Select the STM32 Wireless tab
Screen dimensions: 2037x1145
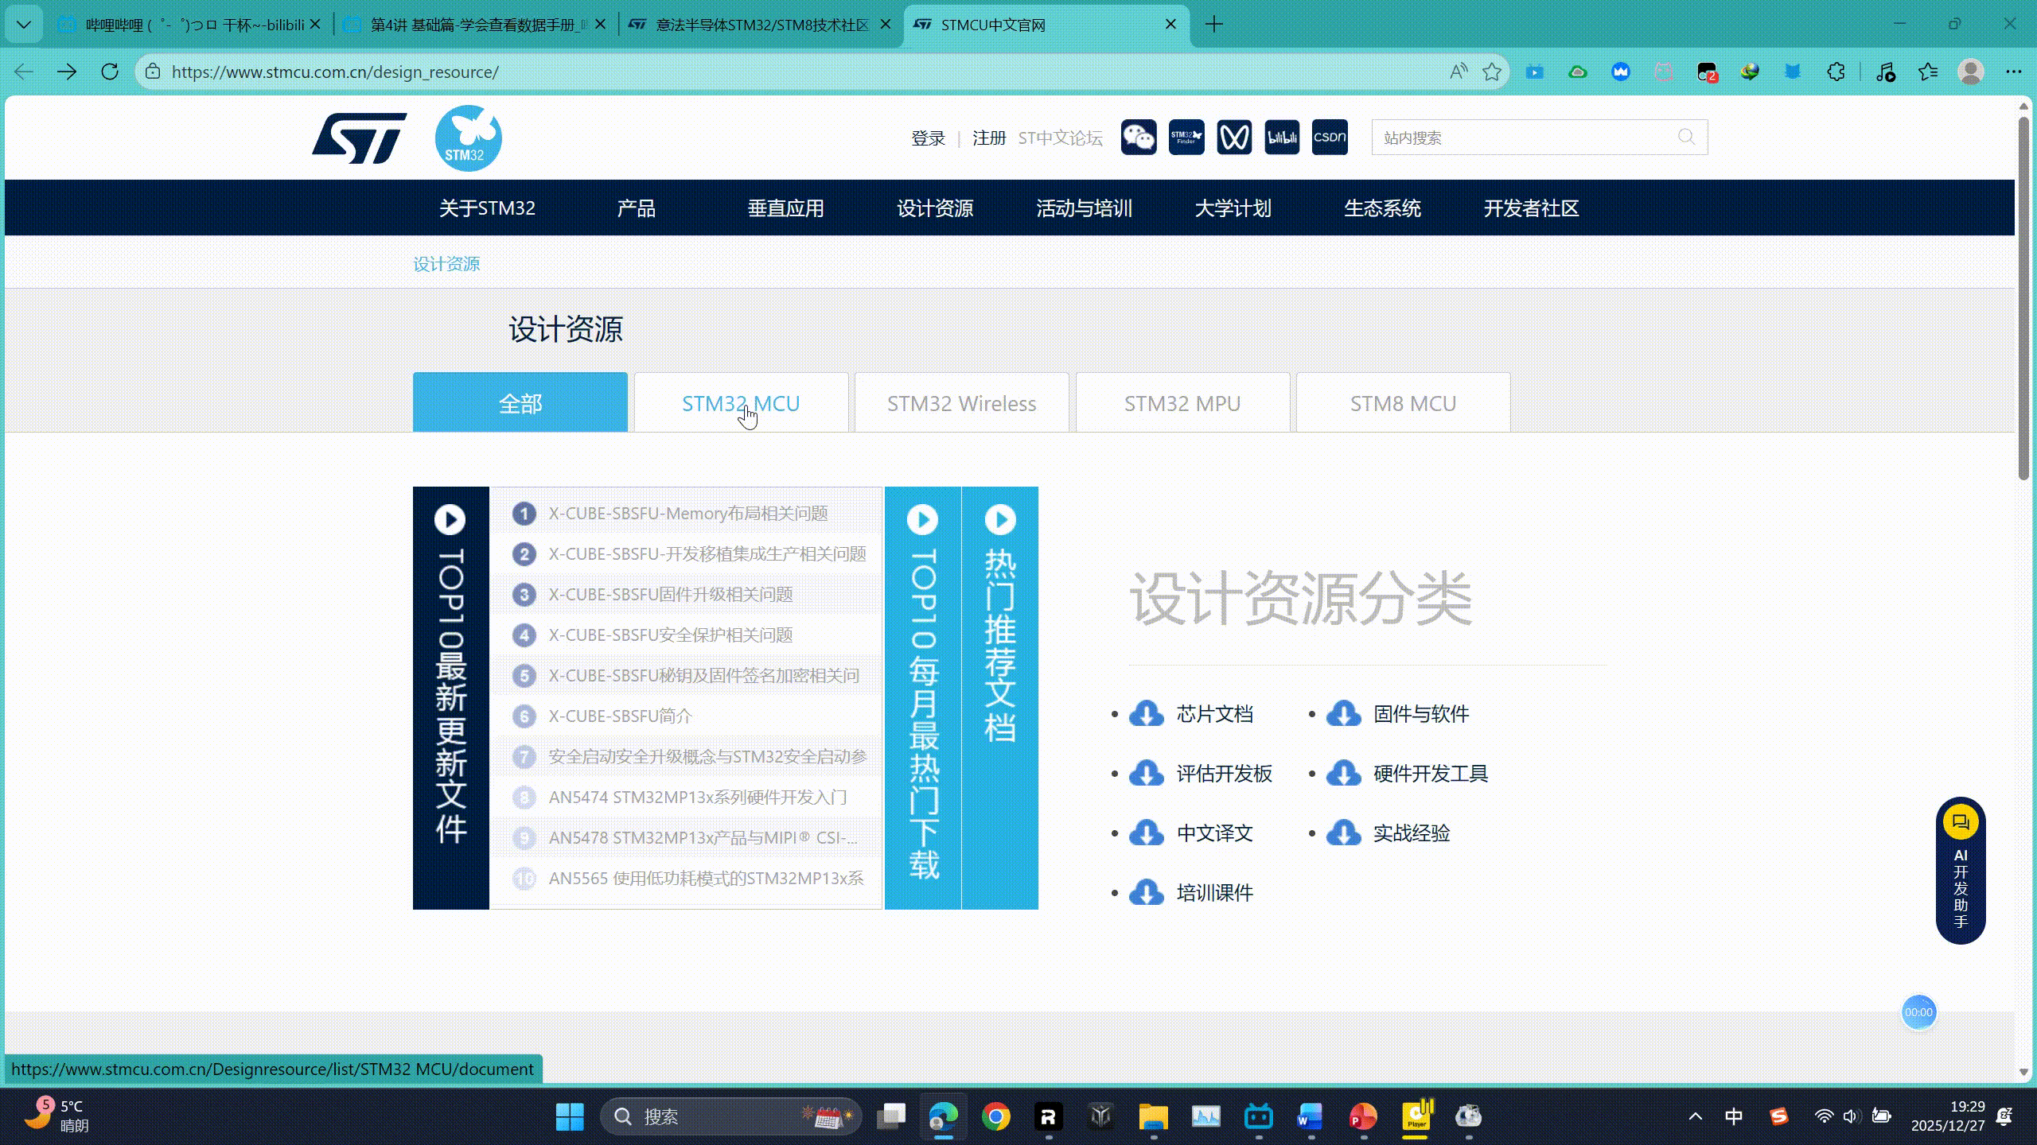point(962,402)
